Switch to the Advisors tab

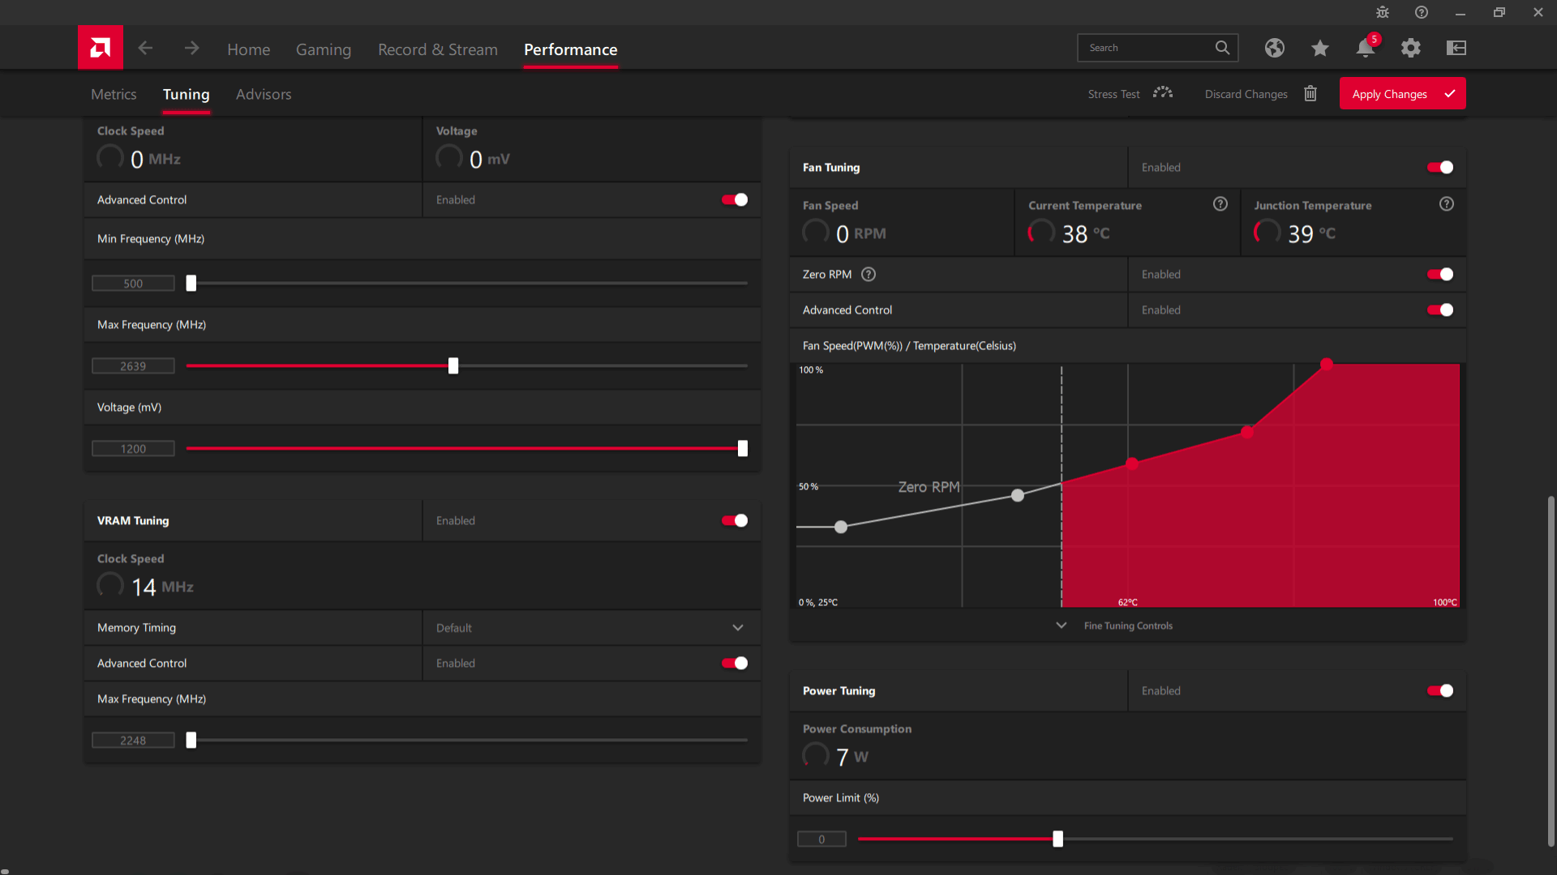point(263,94)
